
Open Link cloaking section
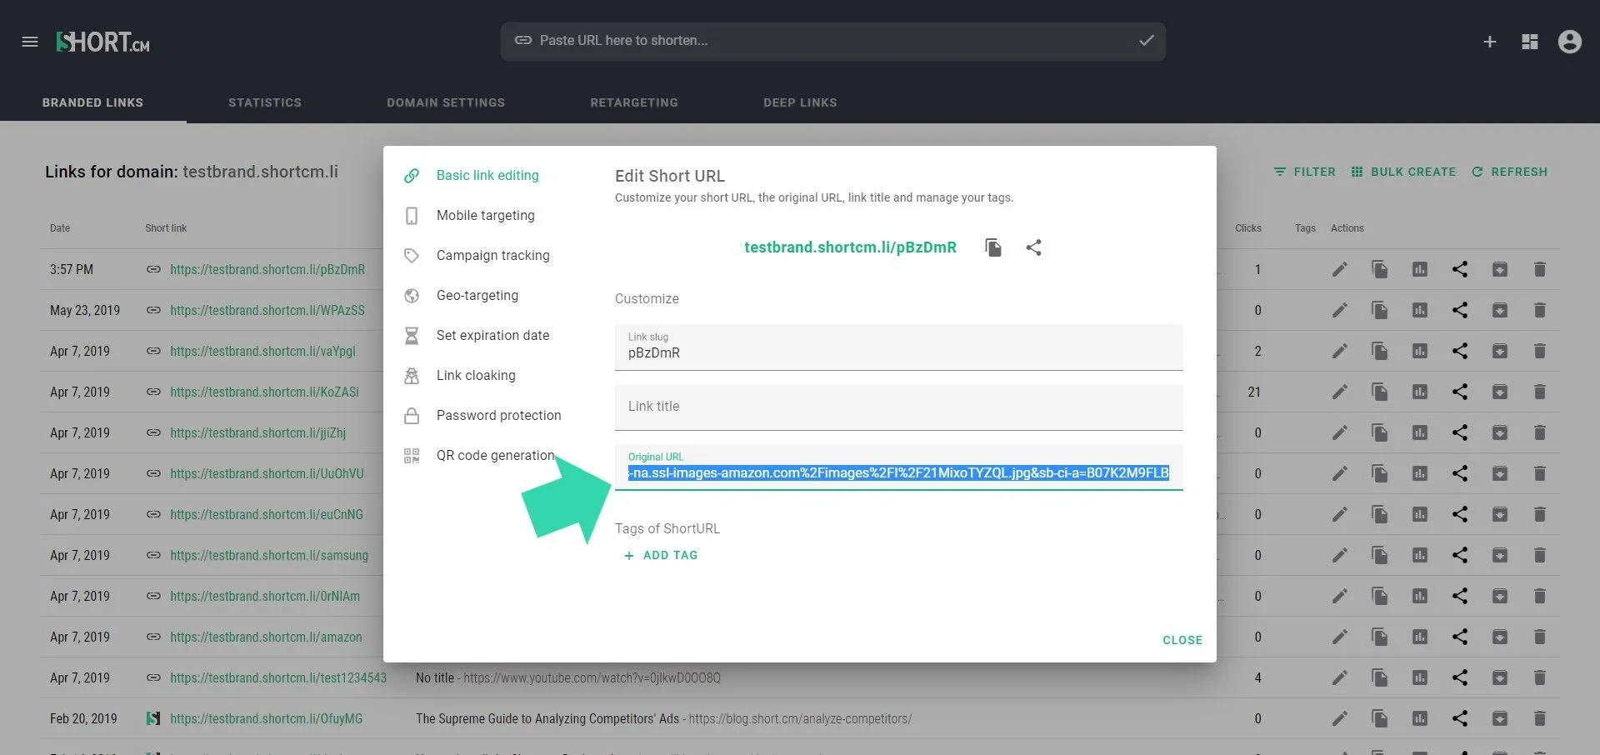(x=476, y=375)
